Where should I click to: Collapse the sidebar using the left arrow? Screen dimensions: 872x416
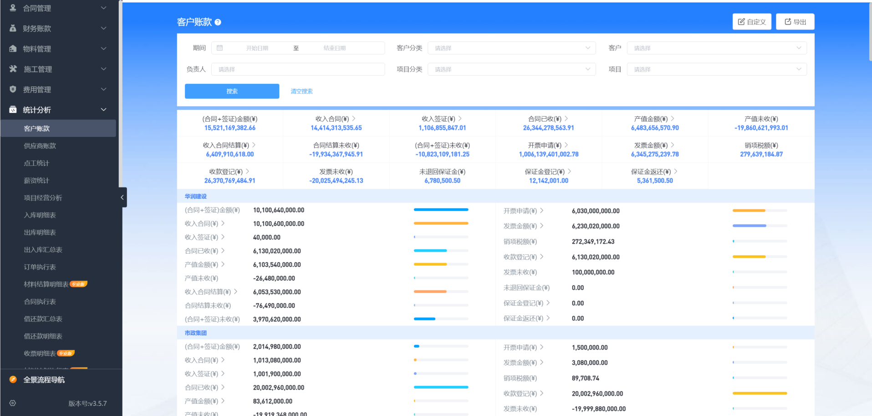point(122,197)
